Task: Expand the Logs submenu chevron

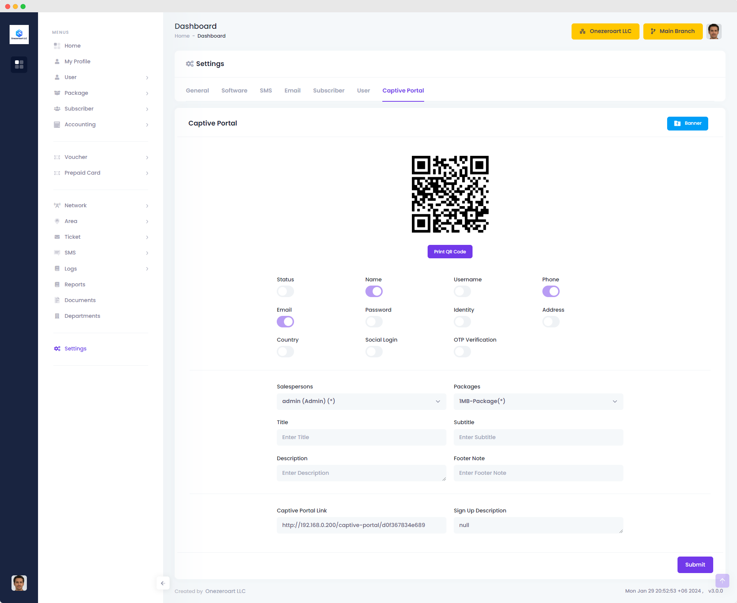Action: 147,269
